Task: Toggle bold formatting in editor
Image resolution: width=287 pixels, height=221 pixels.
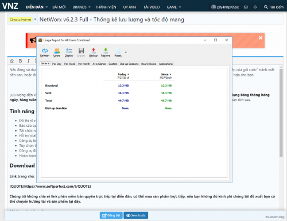Action: [x=20, y=61]
